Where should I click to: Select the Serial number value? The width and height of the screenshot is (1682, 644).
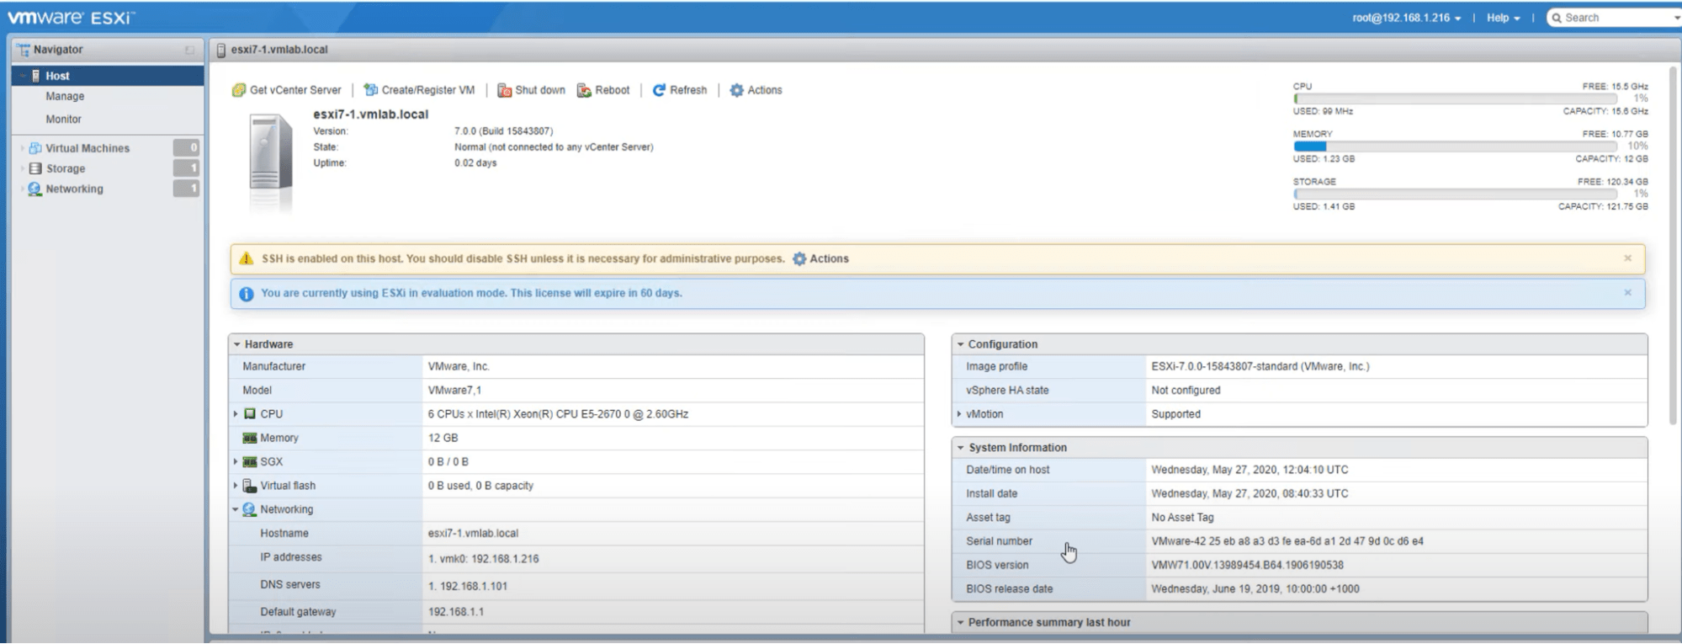tap(1287, 541)
